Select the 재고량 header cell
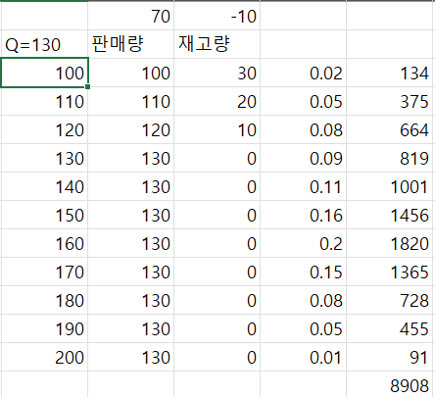 pyautogui.click(x=217, y=44)
